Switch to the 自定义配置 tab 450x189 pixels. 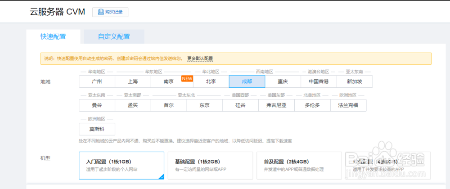(114, 37)
